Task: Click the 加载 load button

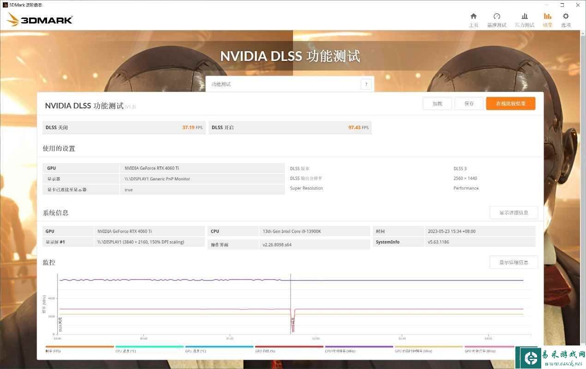Action: pos(437,103)
